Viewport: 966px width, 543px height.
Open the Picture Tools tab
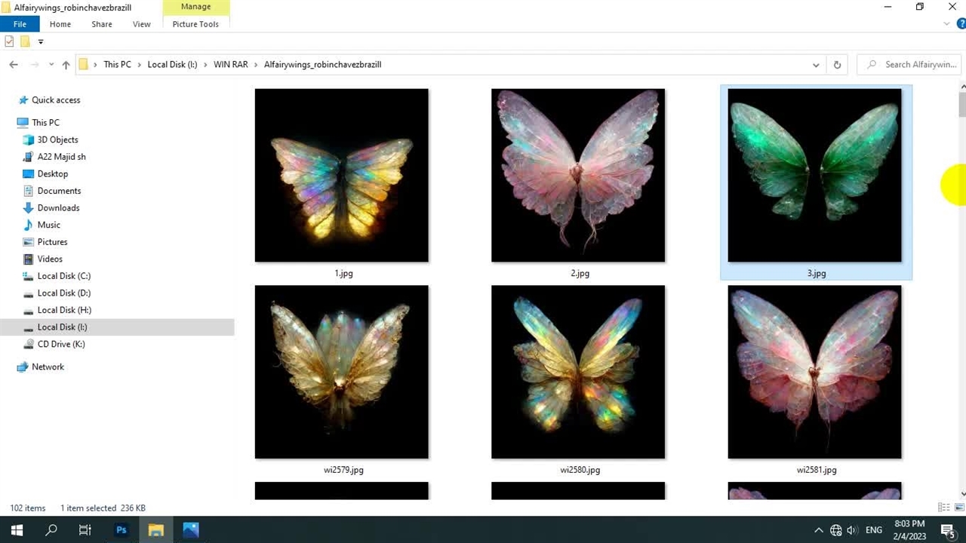(x=195, y=24)
